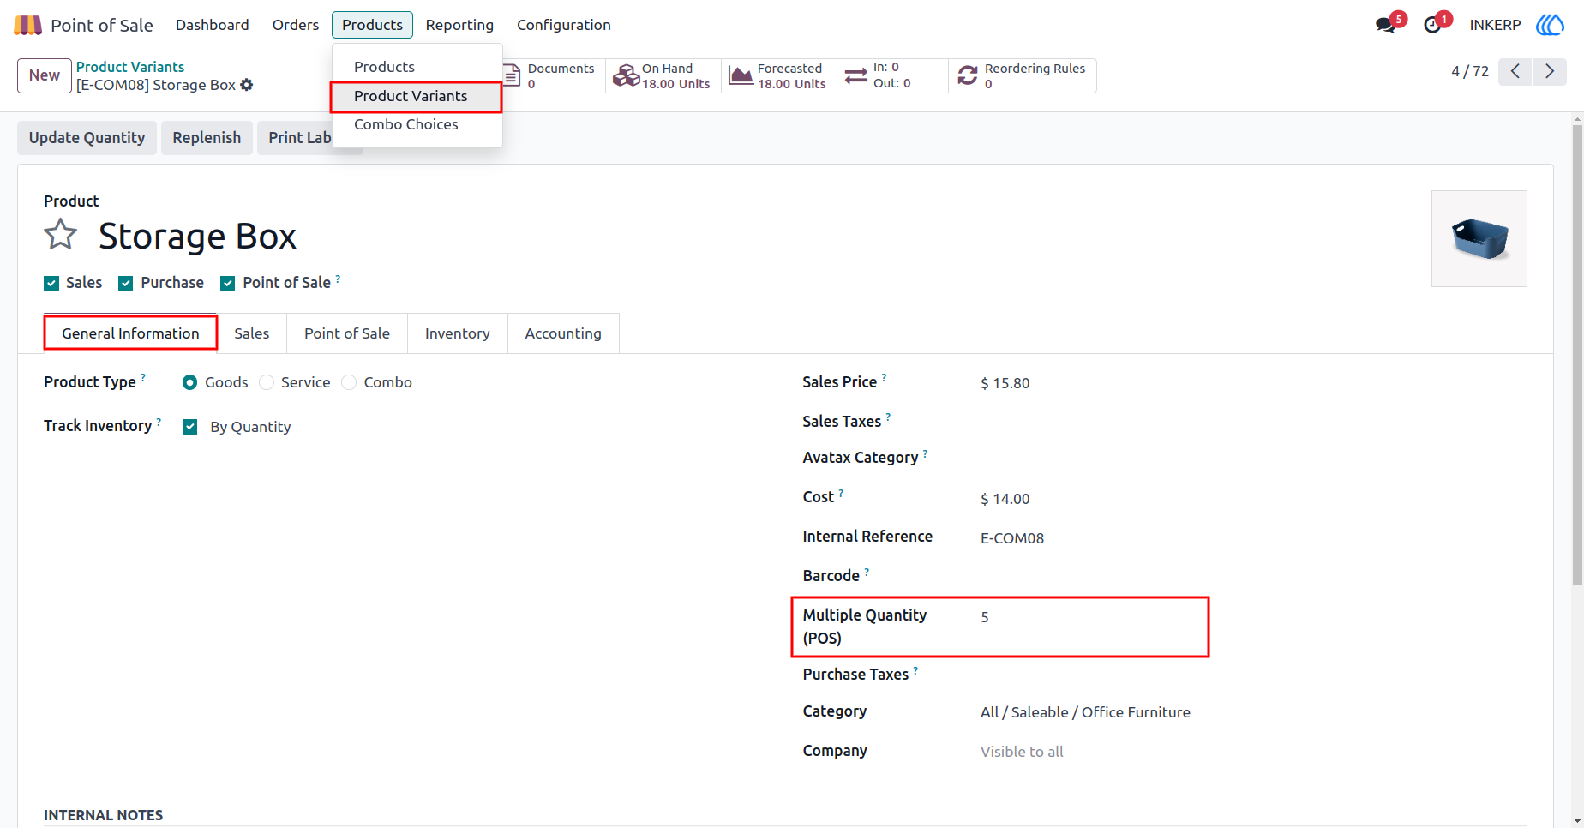Uncheck the Sales checkbox
This screenshot has height=828, width=1584.
[x=51, y=283]
